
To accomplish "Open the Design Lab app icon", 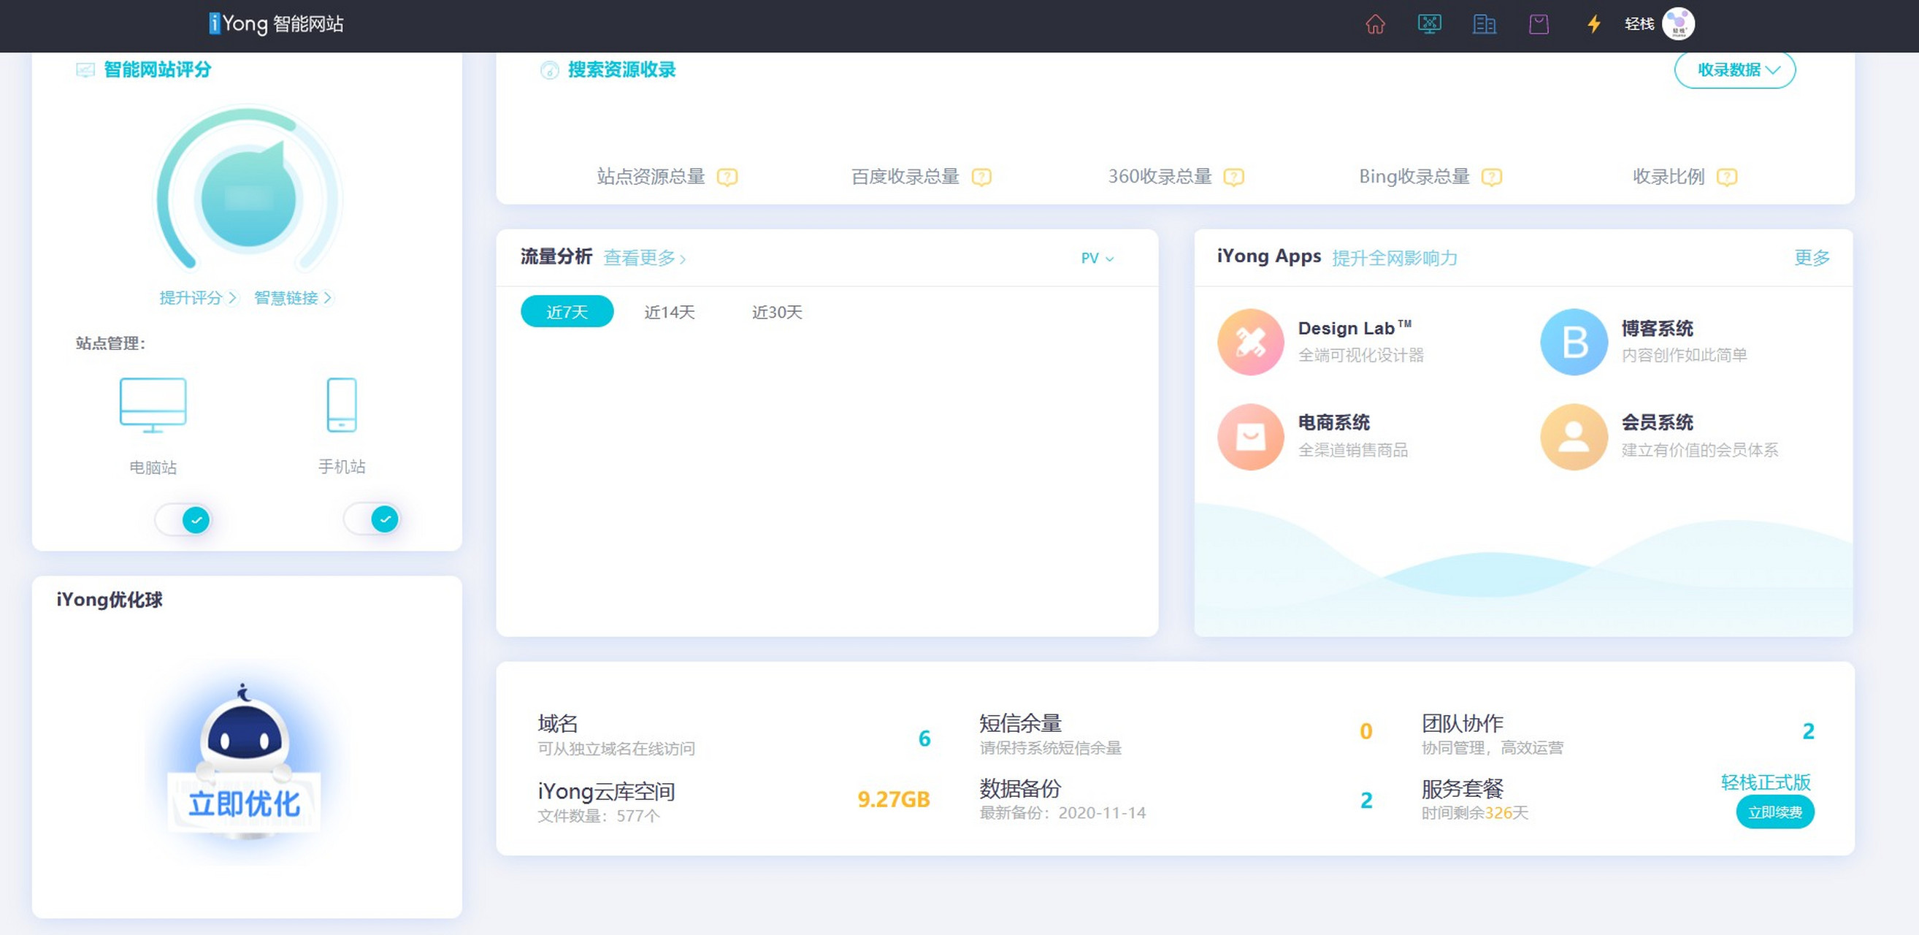I will (x=1251, y=342).
